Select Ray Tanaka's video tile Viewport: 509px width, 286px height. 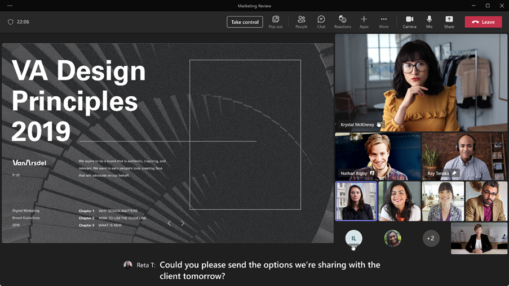point(464,157)
